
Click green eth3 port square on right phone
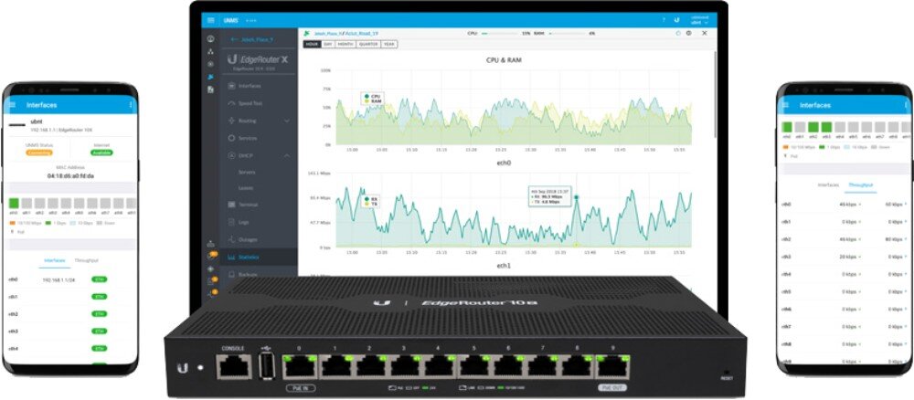[826, 127]
